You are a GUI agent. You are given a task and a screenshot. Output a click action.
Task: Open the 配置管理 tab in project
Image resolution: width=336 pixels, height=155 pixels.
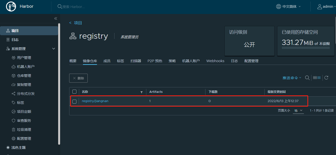252,61
